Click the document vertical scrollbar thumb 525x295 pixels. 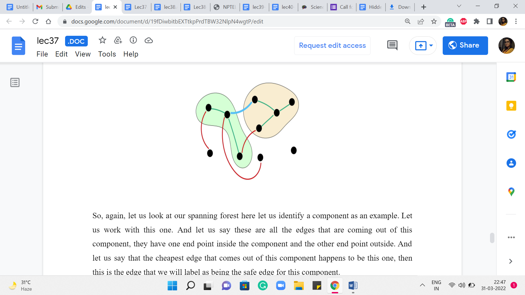tap(492, 238)
